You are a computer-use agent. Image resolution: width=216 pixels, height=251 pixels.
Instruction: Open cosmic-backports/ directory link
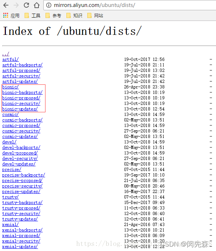(x=22, y=120)
